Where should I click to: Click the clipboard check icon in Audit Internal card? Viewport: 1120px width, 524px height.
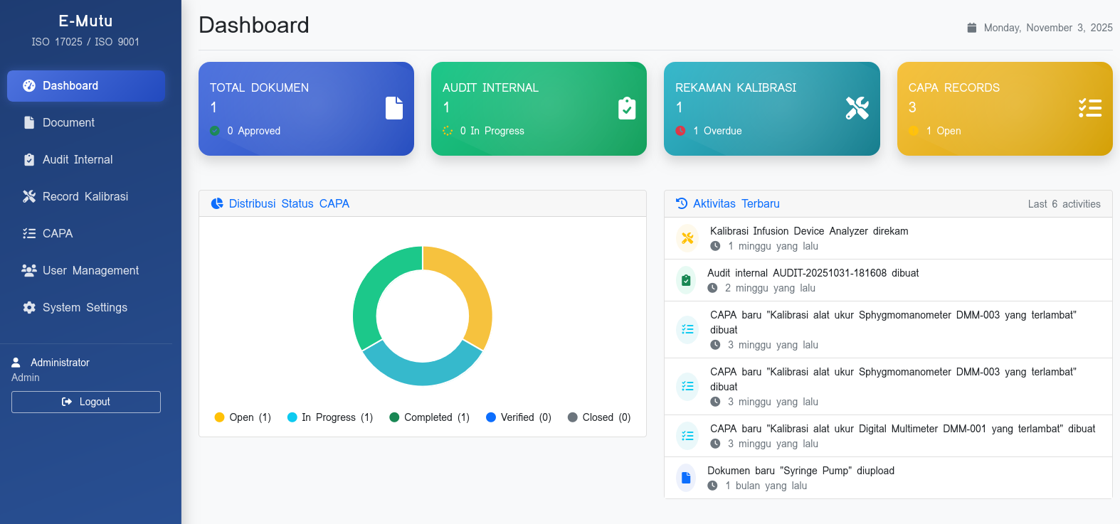click(x=627, y=108)
